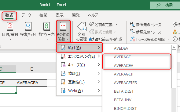Click the 情報 info book icon
This screenshot has height=112, width=180.
coord(63,73)
